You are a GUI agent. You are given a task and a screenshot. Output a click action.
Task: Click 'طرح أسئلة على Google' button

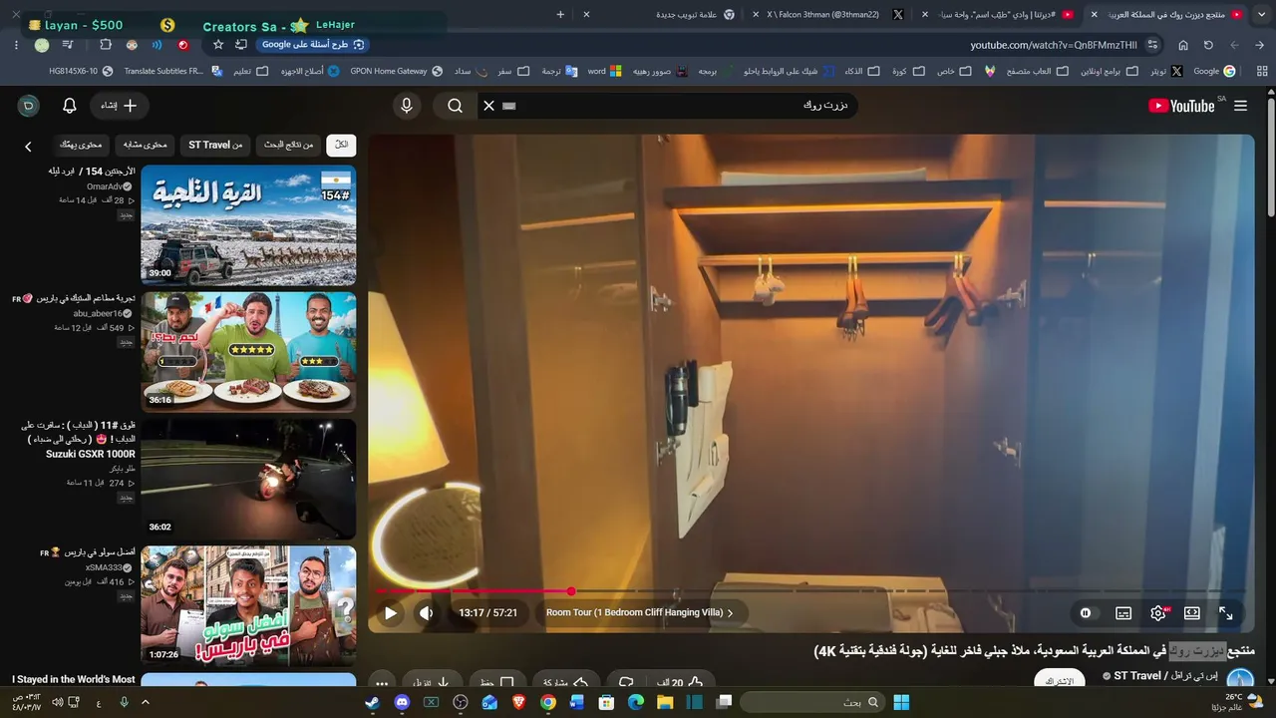point(312,45)
